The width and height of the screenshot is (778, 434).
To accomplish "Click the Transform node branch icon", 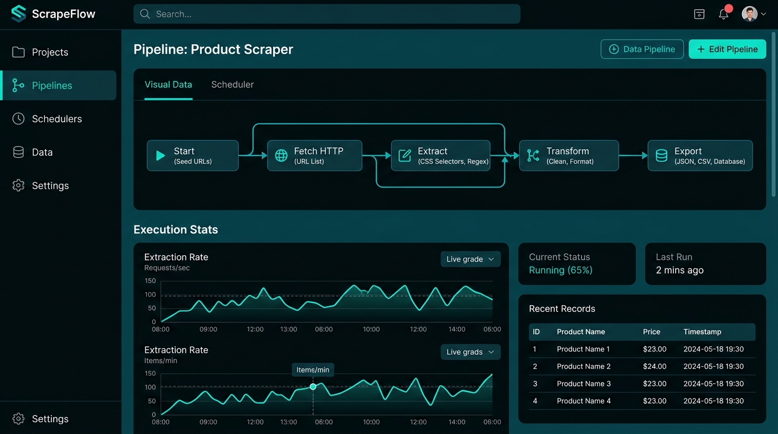I will 533,155.
